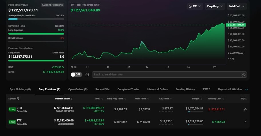Click BTC margin $2,619,120.00

(x=194, y=121)
